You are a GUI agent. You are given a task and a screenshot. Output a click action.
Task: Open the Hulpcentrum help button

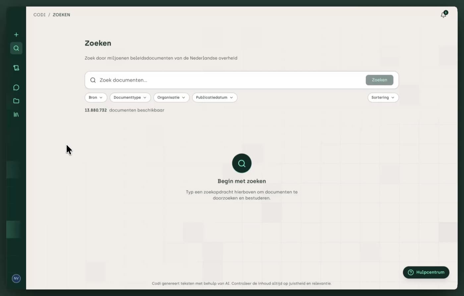click(426, 272)
